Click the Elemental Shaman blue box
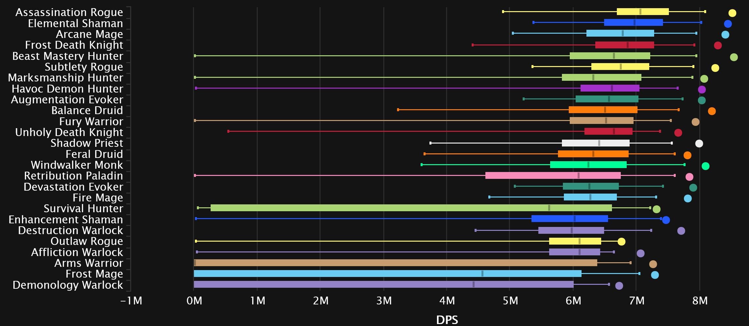The height and width of the screenshot is (326, 749). coord(633,23)
